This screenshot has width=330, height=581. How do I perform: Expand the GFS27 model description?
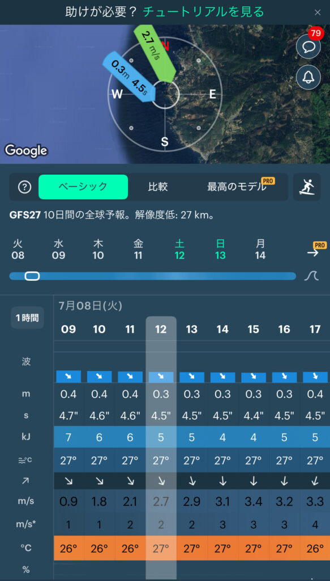pos(112,215)
